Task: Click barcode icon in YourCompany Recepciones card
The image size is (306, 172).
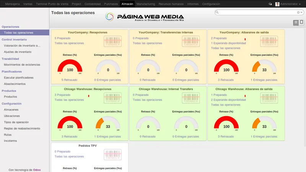Action: click(x=112, y=41)
